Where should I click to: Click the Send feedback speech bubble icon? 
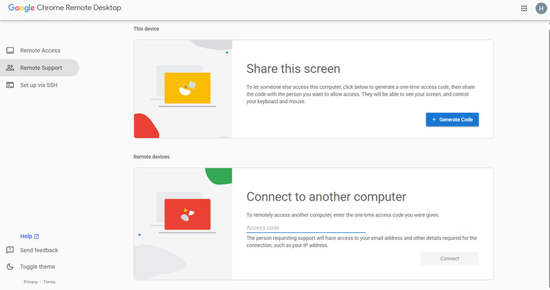pyautogui.click(x=10, y=250)
